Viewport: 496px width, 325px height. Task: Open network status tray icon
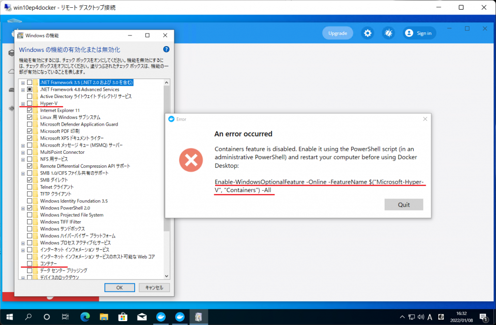[x=411, y=317]
